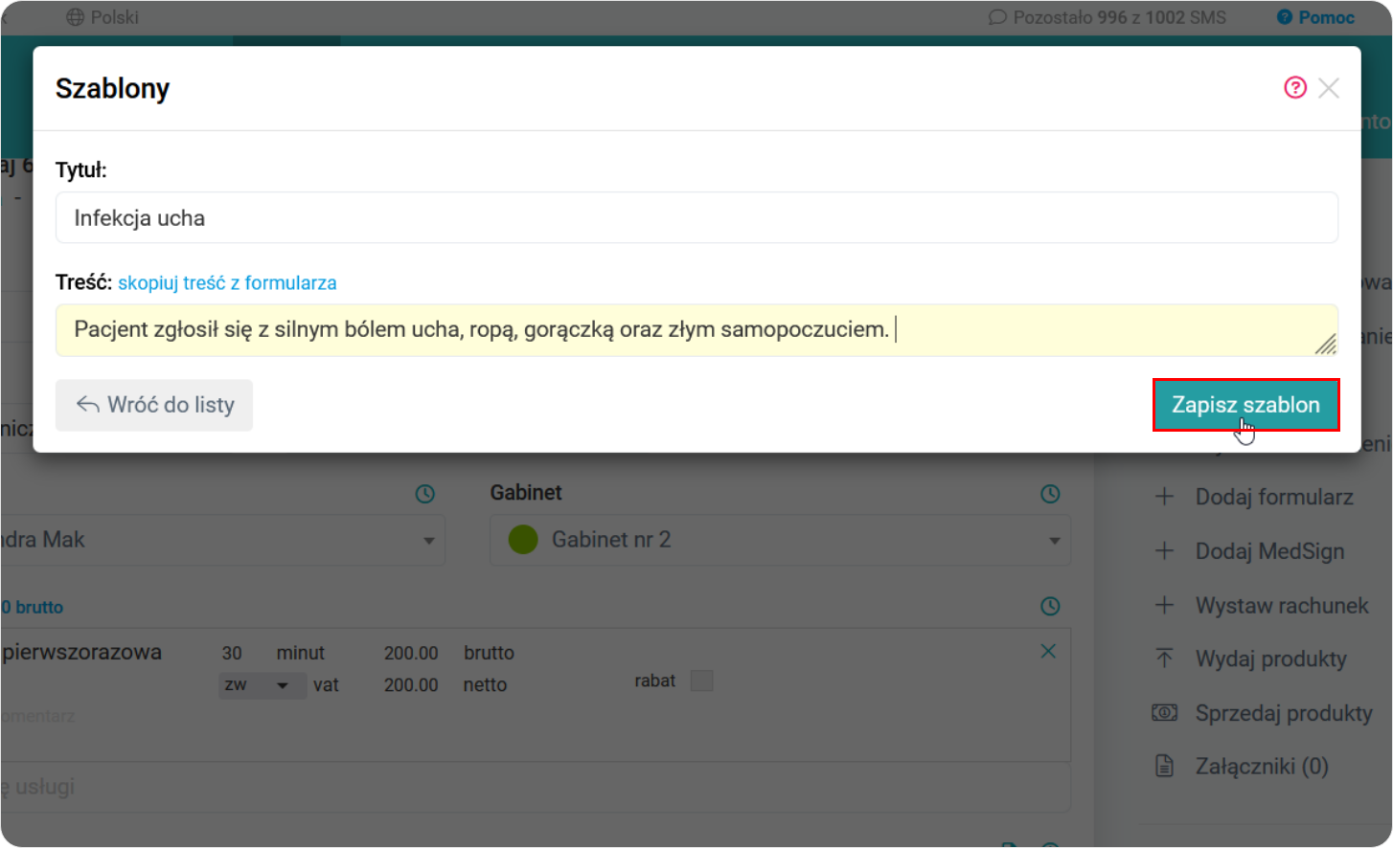This screenshot has height=848, width=1393.
Task: Click the globe language icon
Action: point(75,17)
